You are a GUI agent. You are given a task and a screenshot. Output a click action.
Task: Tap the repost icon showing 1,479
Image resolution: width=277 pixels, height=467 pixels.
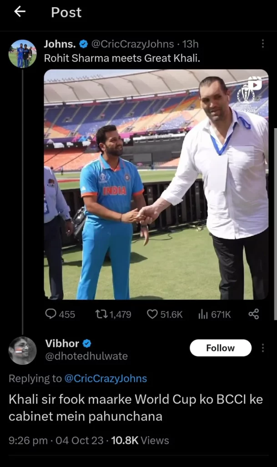(x=100, y=314)
